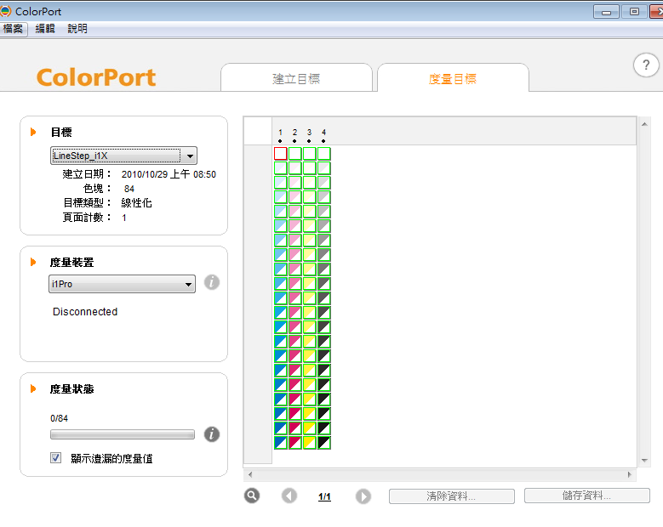This screenshot has width=663, height=527.
Task: Select the bottom yellow patch in column 3
Action: pos(310,443)
